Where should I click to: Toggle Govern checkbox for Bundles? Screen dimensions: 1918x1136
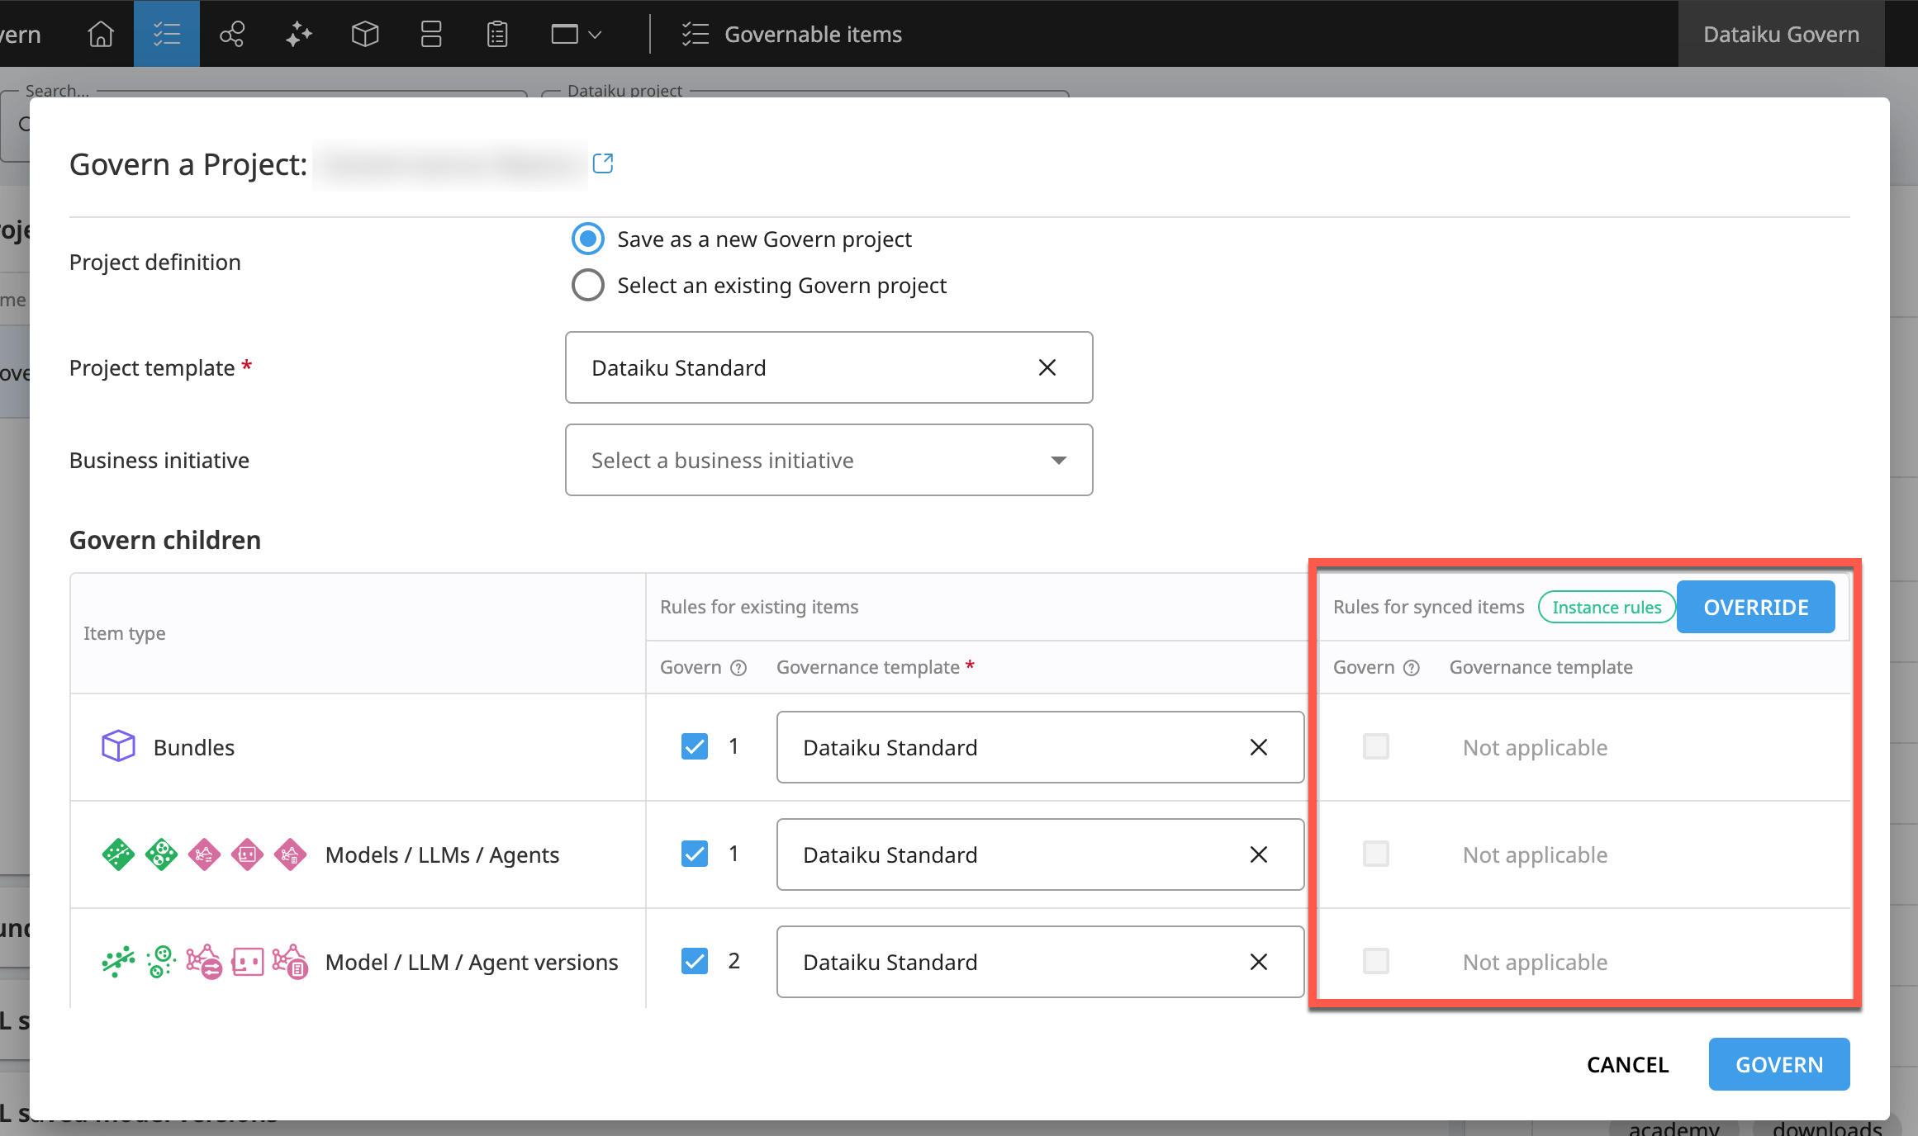[x=695, y=746]
